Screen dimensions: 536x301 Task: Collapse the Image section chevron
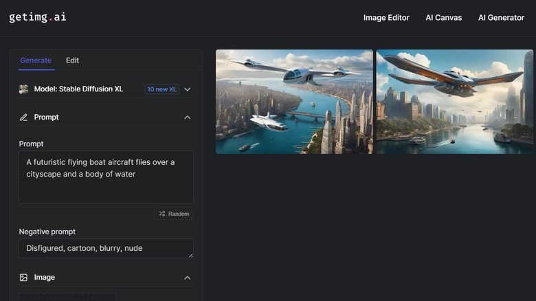pyautogui.click(x=188, y=278)
